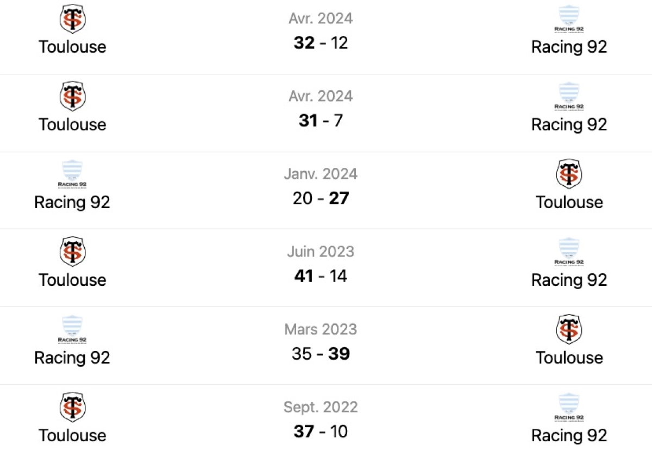Screen dimensions: 652x457
Task: Click Toulouse logo in the Juin 2023 match
Action: pyautogui.click(x=72, y=252)
